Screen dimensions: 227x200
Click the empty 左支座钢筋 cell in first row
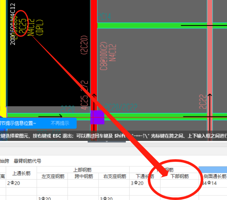(52, 183)
